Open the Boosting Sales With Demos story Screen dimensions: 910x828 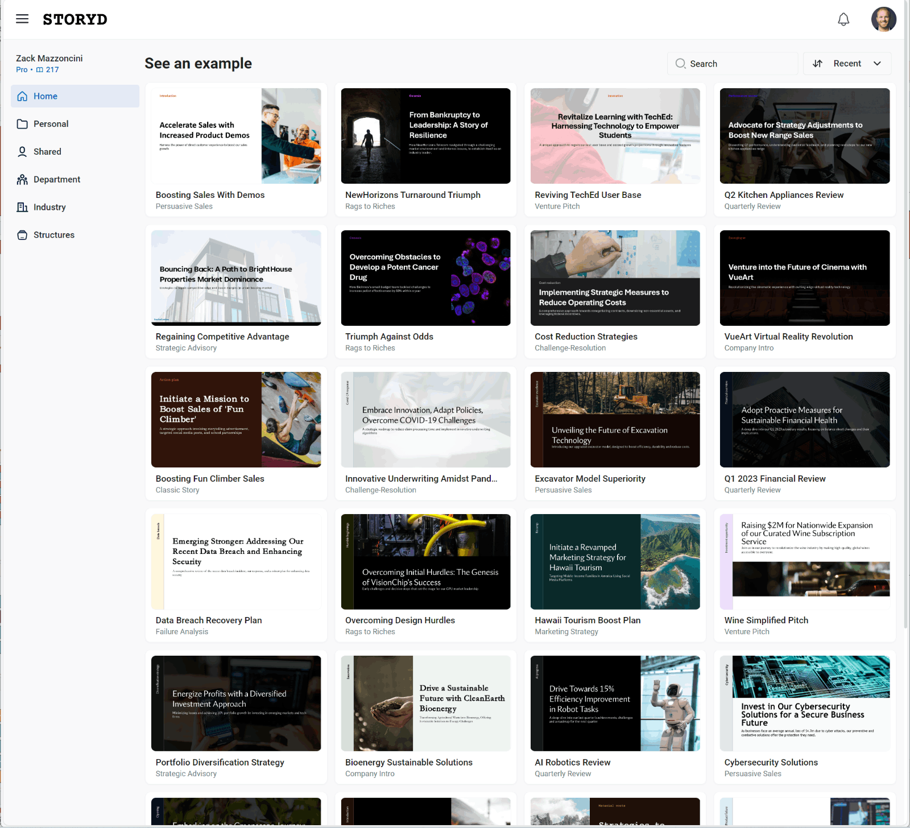(x=236, y=136)
